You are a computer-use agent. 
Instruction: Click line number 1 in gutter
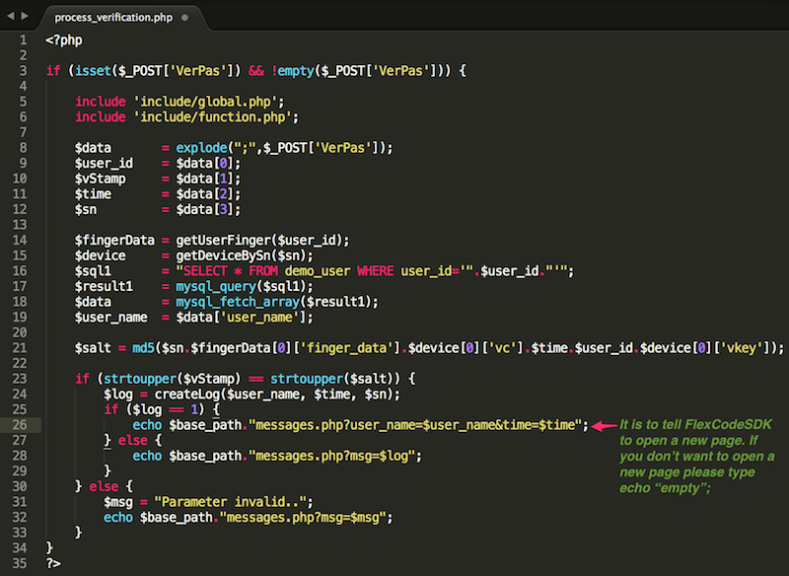click(23, 40)
